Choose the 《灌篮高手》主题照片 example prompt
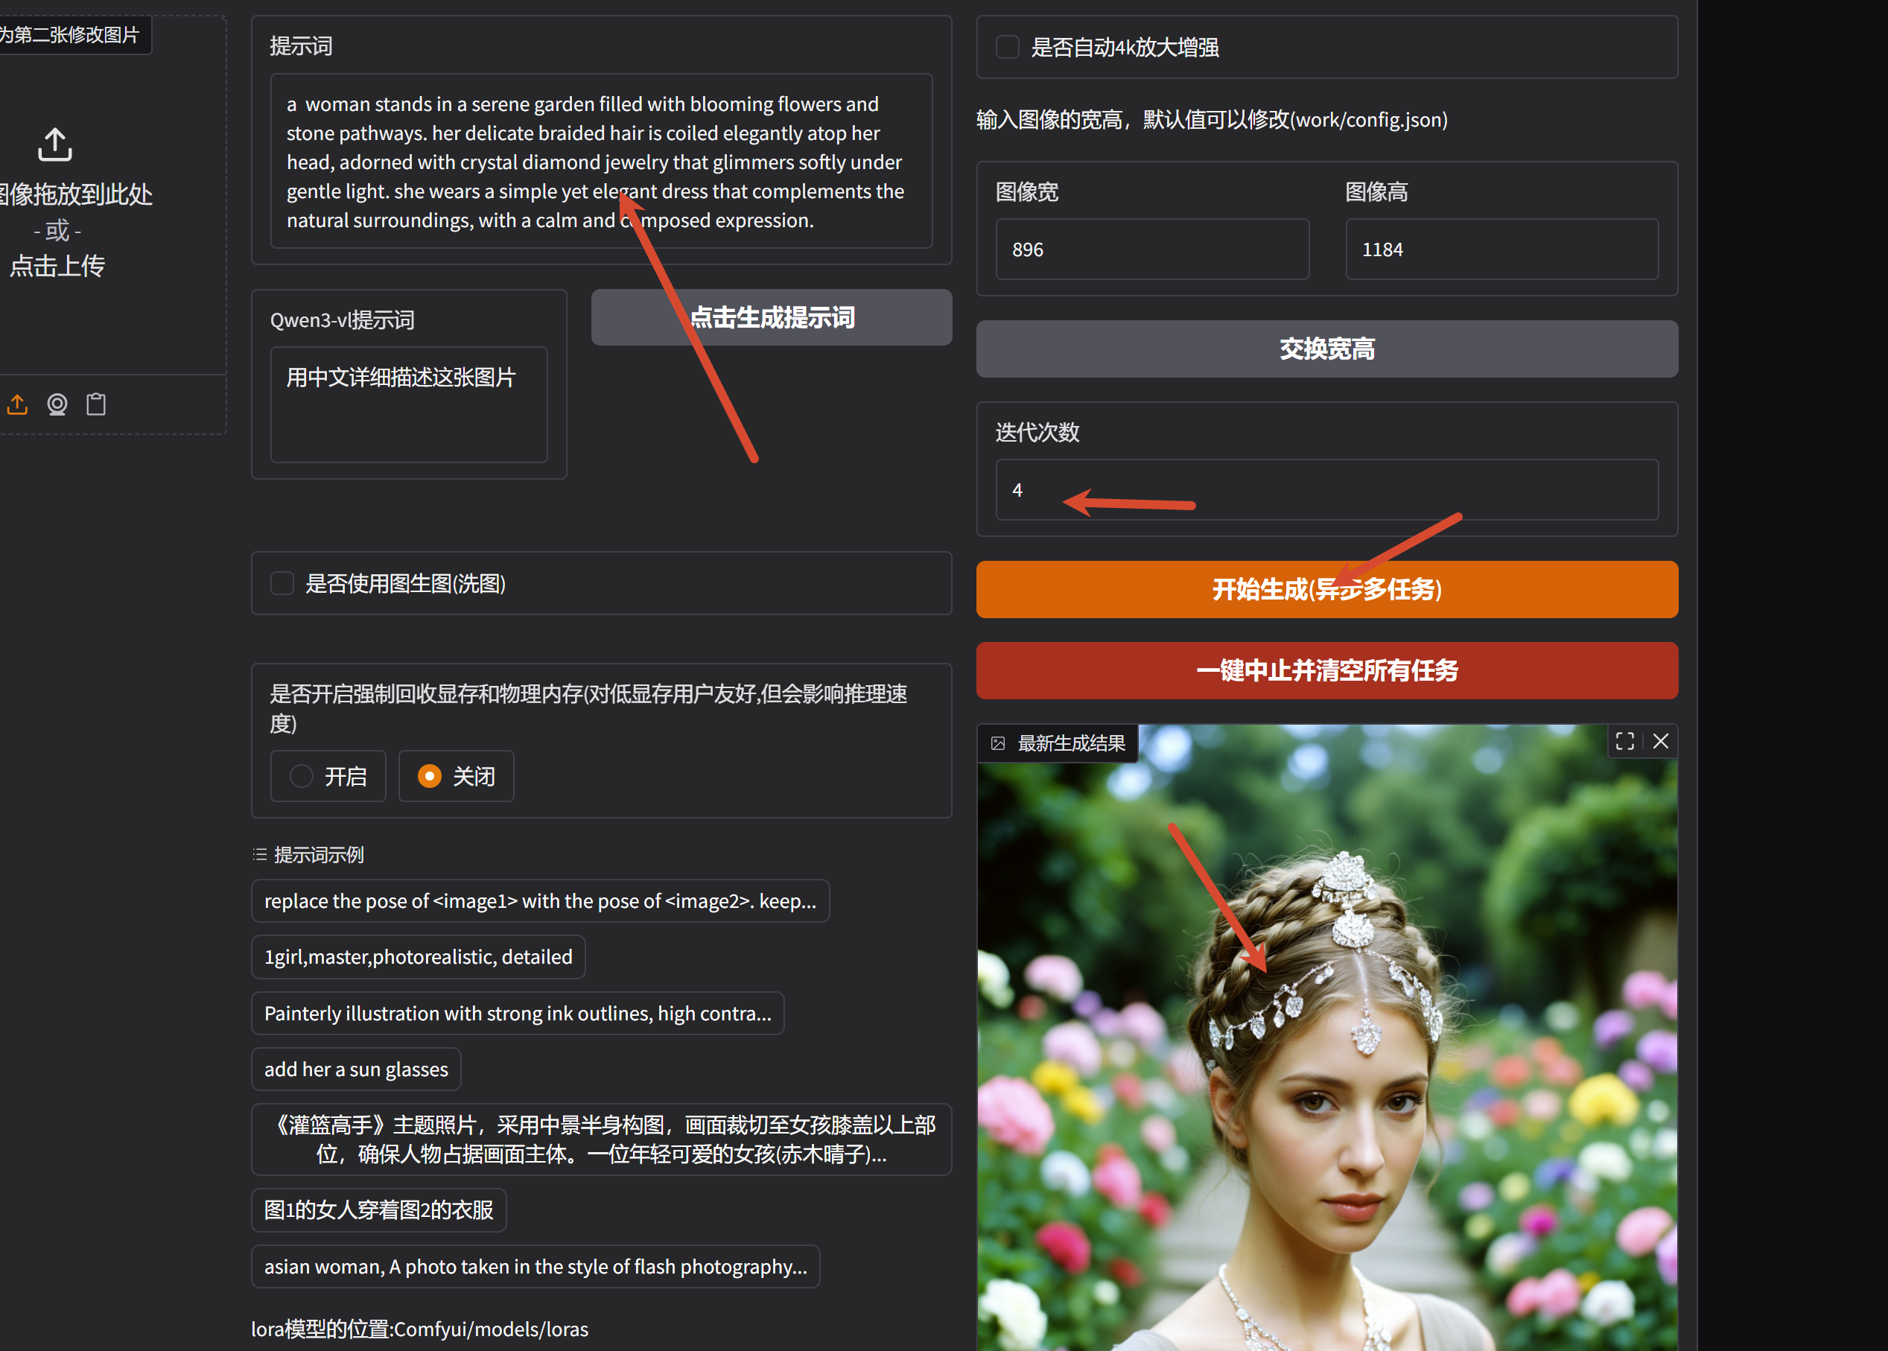Image resolution: width=1888 pixels, height=1351 pixels. [x=601, y=1139]
